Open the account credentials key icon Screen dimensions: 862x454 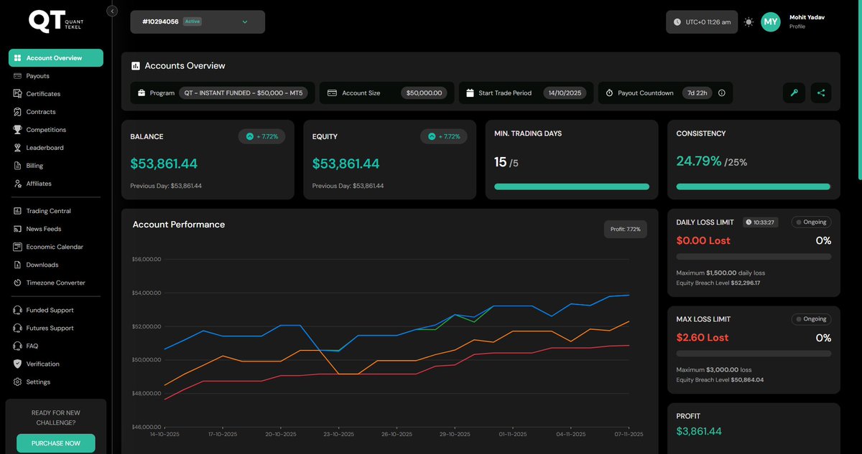(794, 93)
